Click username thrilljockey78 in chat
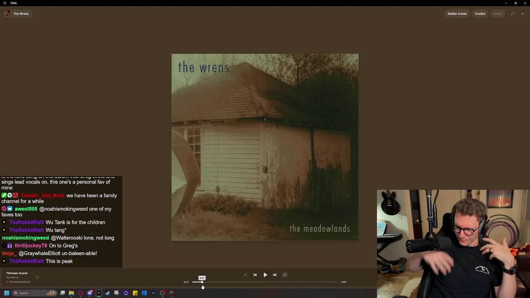Image resolution: width=530 pixels, height=298 pixels. (x=31, y=245)
